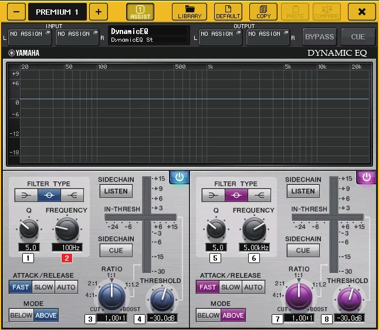Click purple band threshold value -30.0dB

(x=349, y=318)
